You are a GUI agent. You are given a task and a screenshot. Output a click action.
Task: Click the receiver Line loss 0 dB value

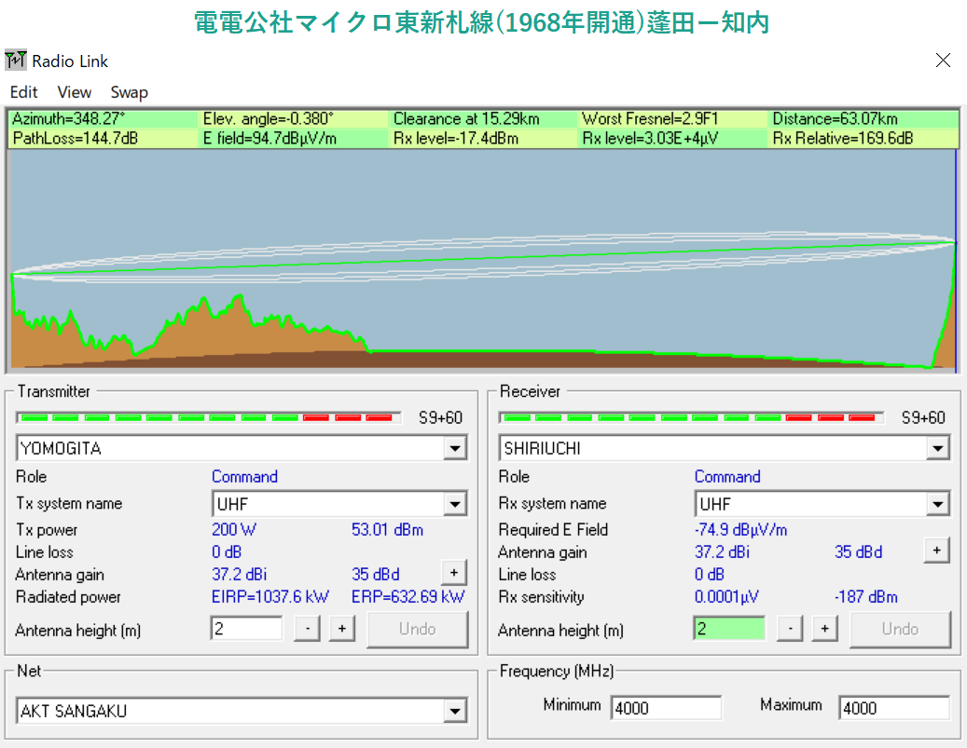pos(710,575)
